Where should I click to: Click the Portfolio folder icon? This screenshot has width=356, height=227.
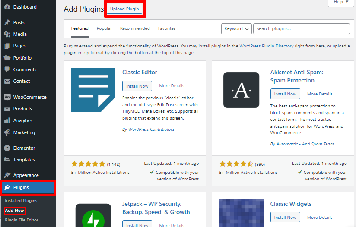click(x=7, y=58)
